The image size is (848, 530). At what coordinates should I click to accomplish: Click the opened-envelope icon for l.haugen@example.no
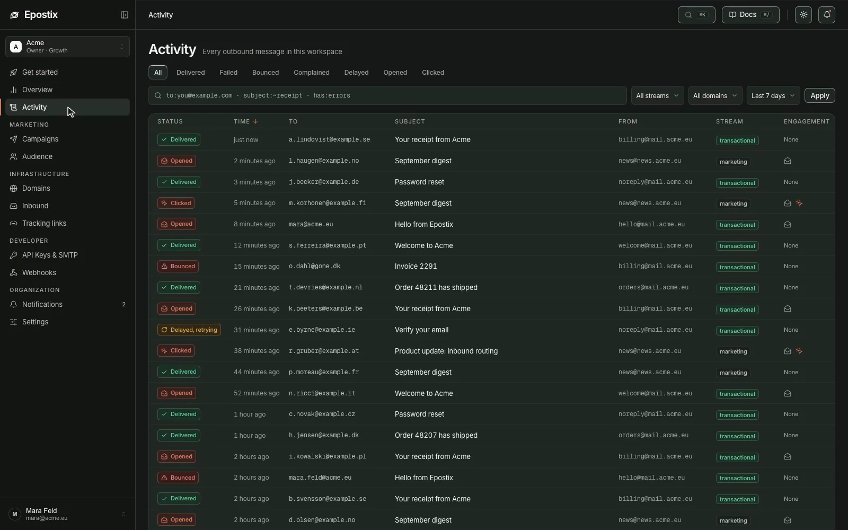pyautogui.click(x=788, y=161)
